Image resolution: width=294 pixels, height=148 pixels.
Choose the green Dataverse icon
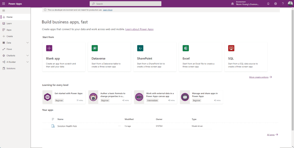coord(95,48)
